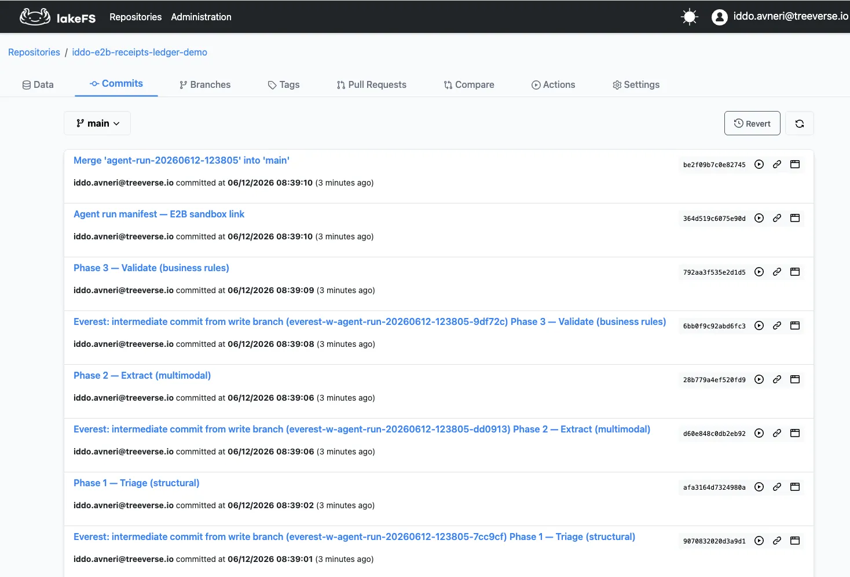
Task: Open the Actions tab
Action: [553, 84]
